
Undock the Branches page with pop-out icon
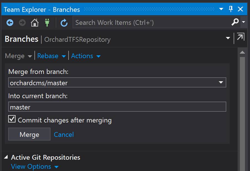pos(241,37)
